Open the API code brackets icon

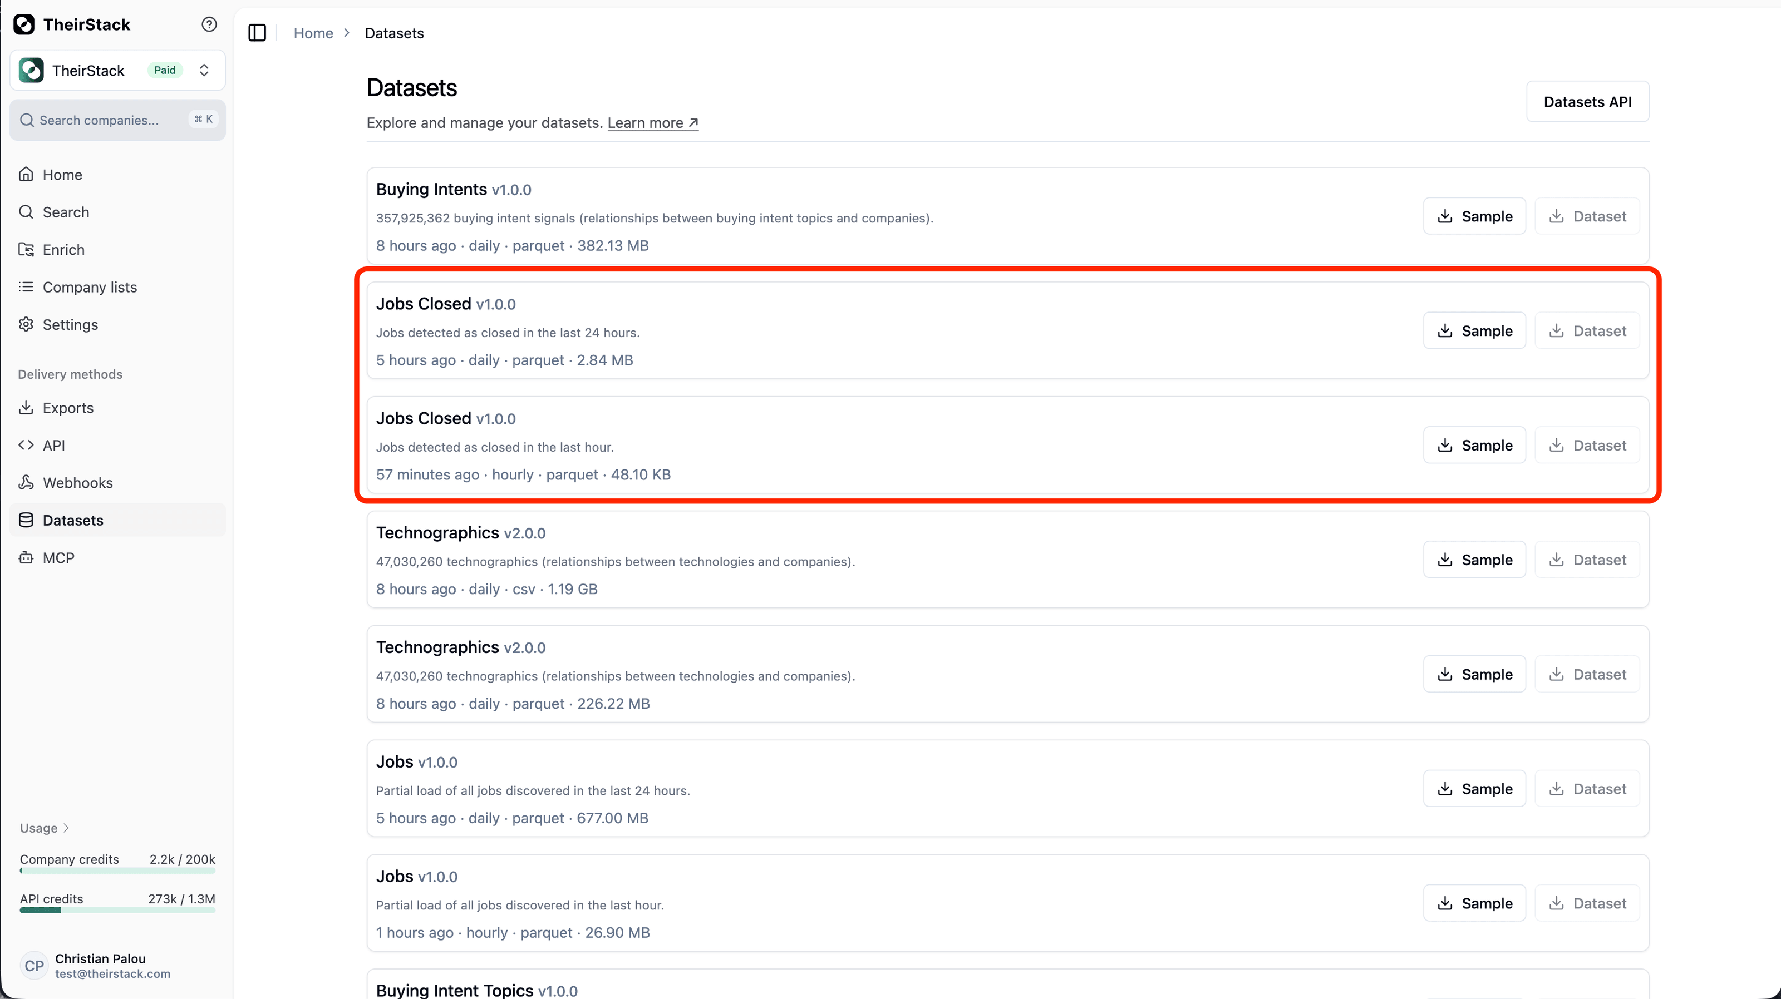(26, 445)
